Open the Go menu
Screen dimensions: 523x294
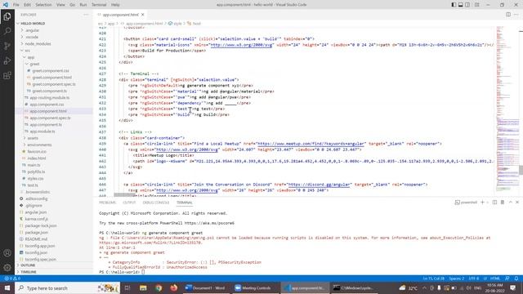point(73,5)
